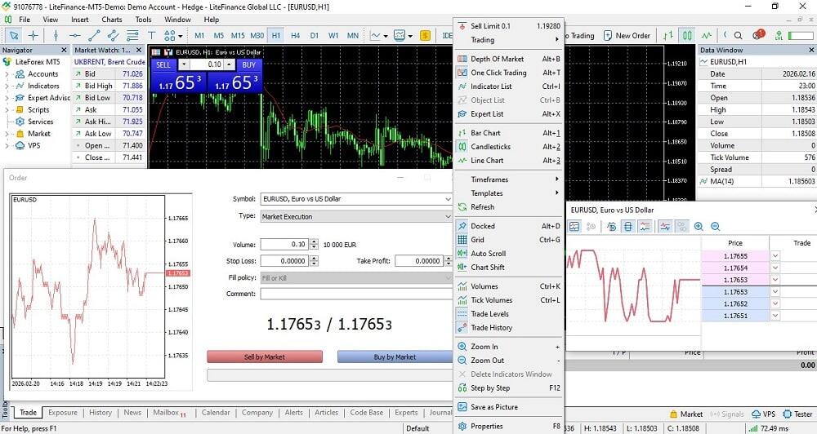Decrease one-click volume with down arrow

pyautogui.click(x=184, y=64)
